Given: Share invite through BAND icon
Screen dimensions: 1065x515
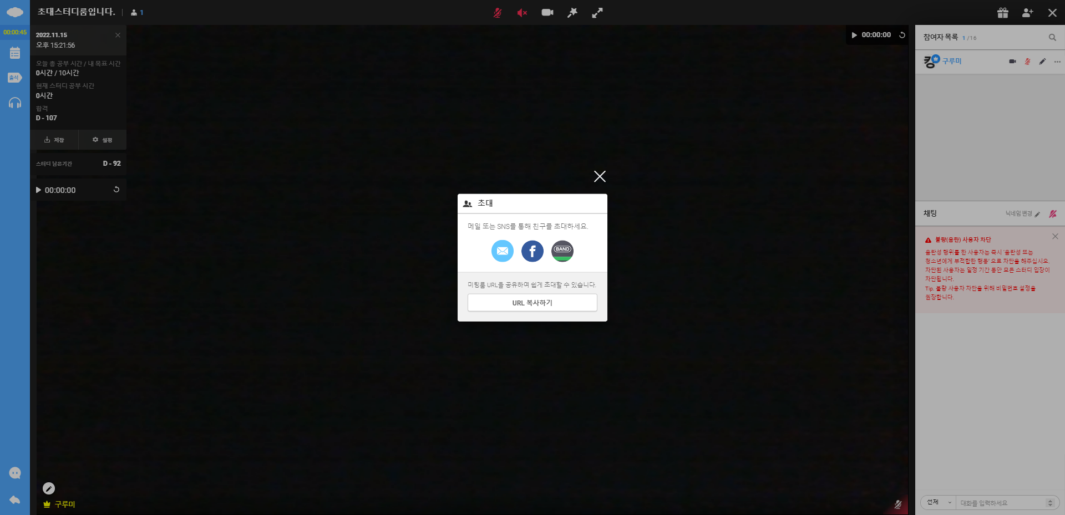Looking at the screenshot, I should coord(562,251).
